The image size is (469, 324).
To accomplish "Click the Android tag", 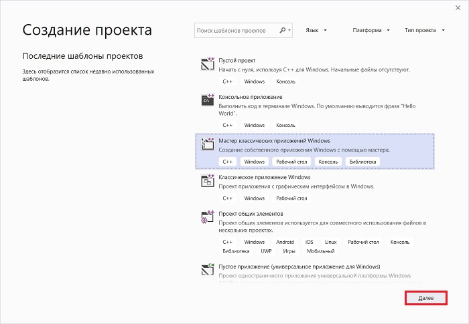I will point(285,242).
